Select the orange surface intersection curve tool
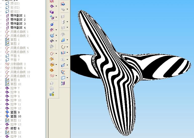Viewport: 194px width, 138px height. 52,59
